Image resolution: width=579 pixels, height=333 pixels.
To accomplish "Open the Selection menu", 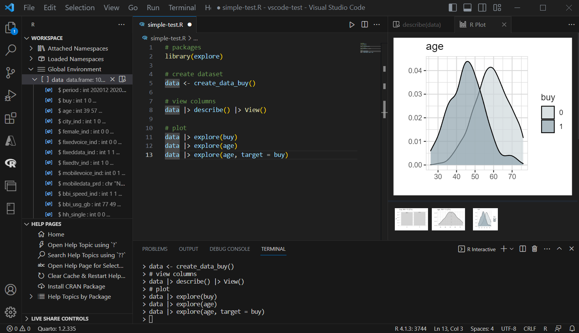I will [x=80, y=8].
